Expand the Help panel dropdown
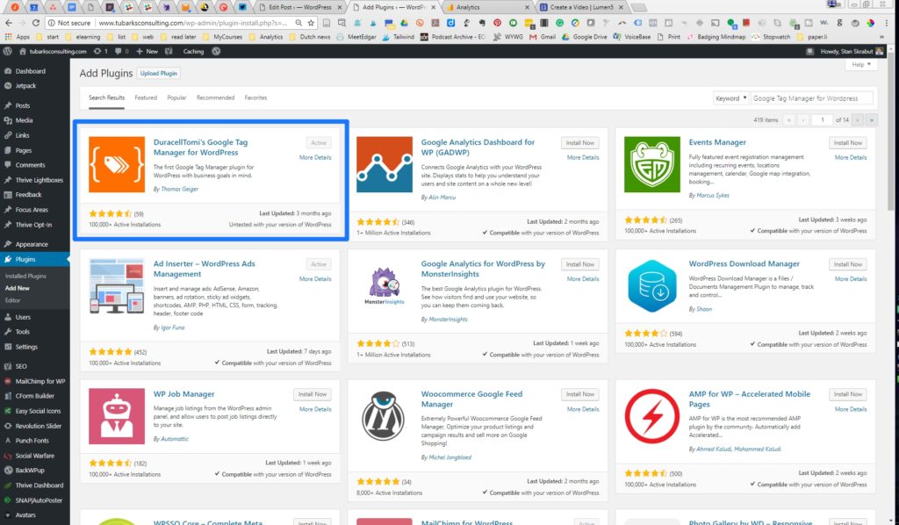Image resolution: width=899 pixels, height=525 pixels. (860, 65)
